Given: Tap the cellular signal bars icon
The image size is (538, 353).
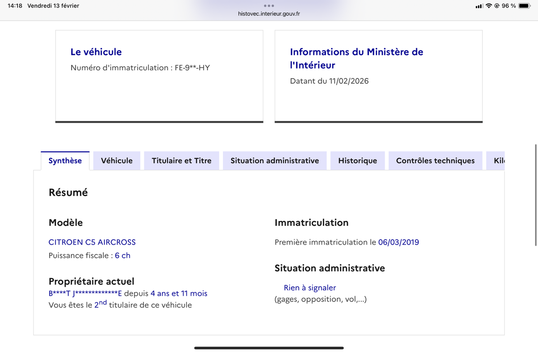Looking at the screenshot, I should [x=480, y=6].
